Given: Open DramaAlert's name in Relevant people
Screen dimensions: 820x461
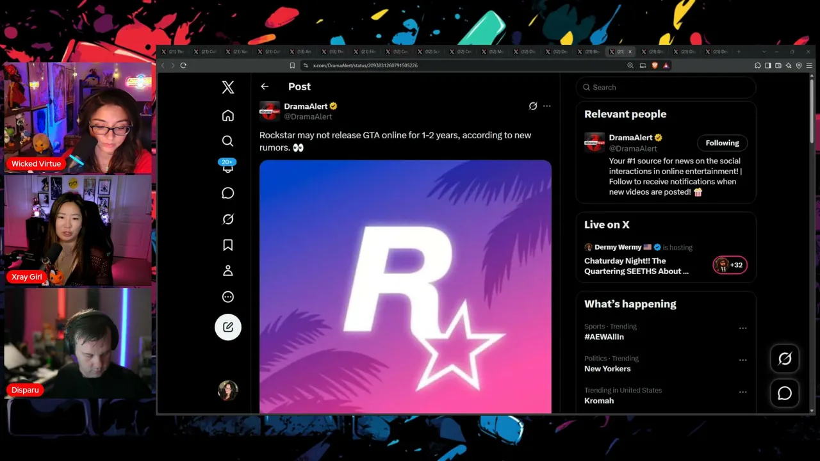Looking at the screenshot, I should click(x=630, y=138).
